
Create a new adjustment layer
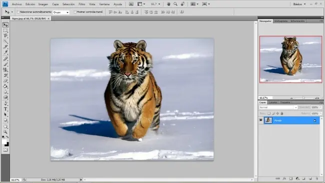[x=297, y=179]
